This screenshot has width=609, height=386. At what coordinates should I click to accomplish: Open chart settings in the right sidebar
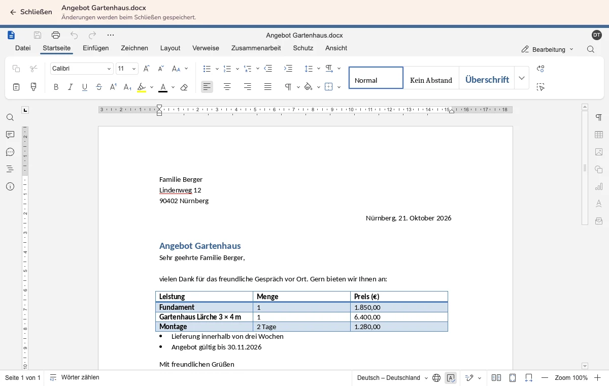599,186
